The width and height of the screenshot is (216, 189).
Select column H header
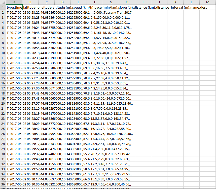tap(127, 2)
